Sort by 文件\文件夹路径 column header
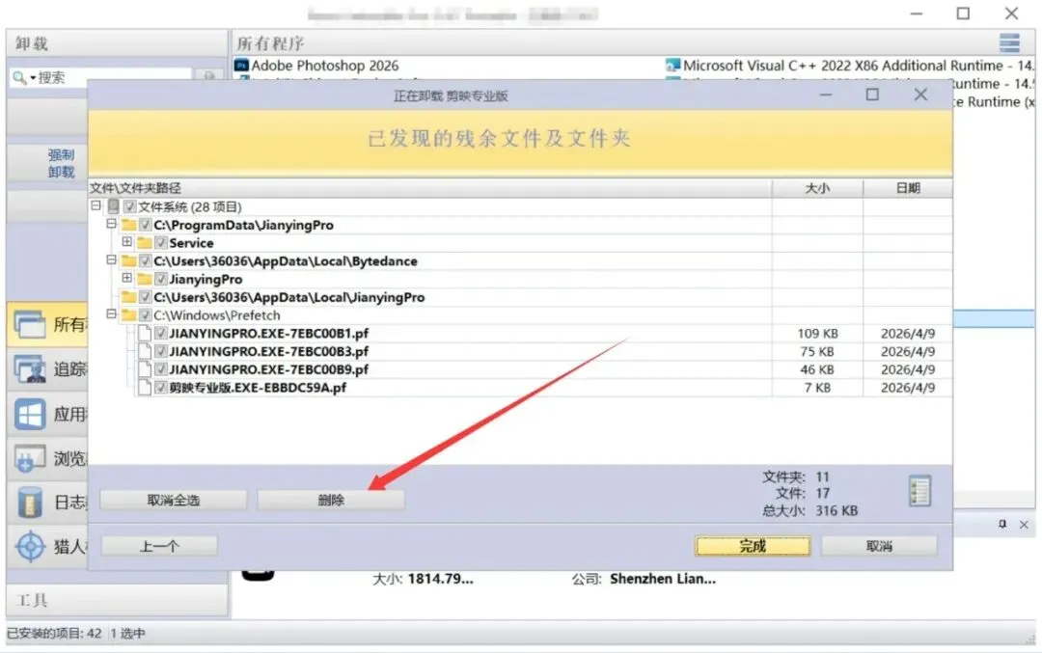Viewport: 1042px width, 653px height. click(x=430, y=188)
